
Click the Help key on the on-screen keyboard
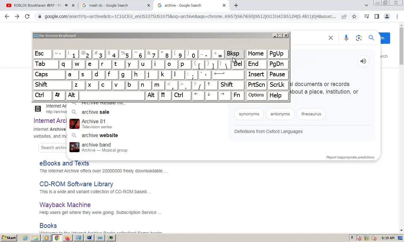pos(278,95)
